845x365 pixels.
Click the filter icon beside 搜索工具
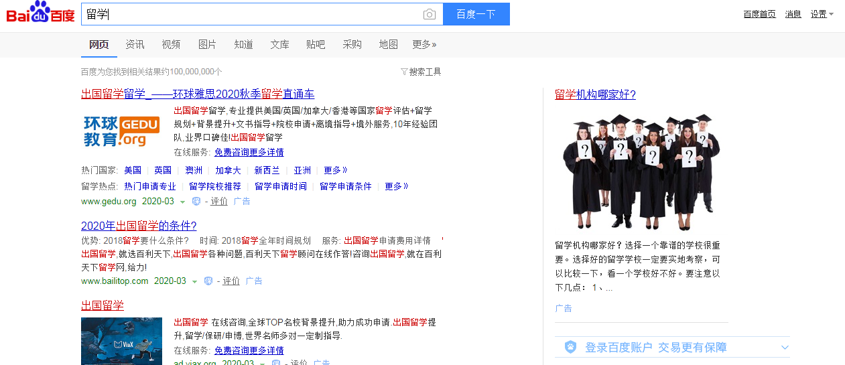coord(404,72)
